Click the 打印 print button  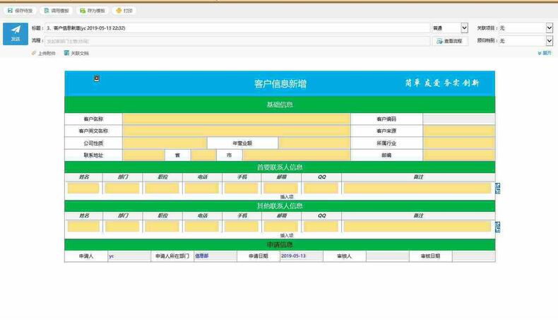[x=124, y=11]
